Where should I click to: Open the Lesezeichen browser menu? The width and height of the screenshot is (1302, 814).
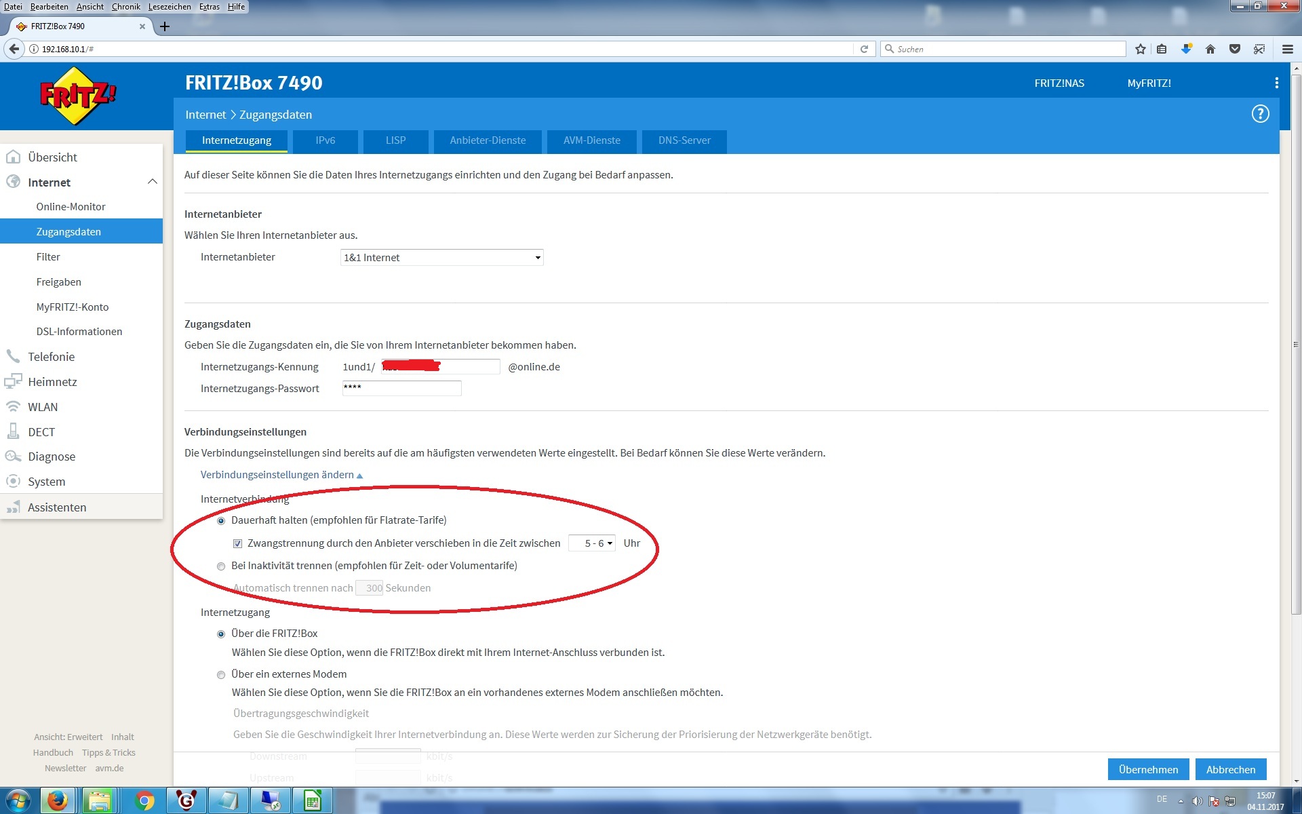(x=170, y=6)
